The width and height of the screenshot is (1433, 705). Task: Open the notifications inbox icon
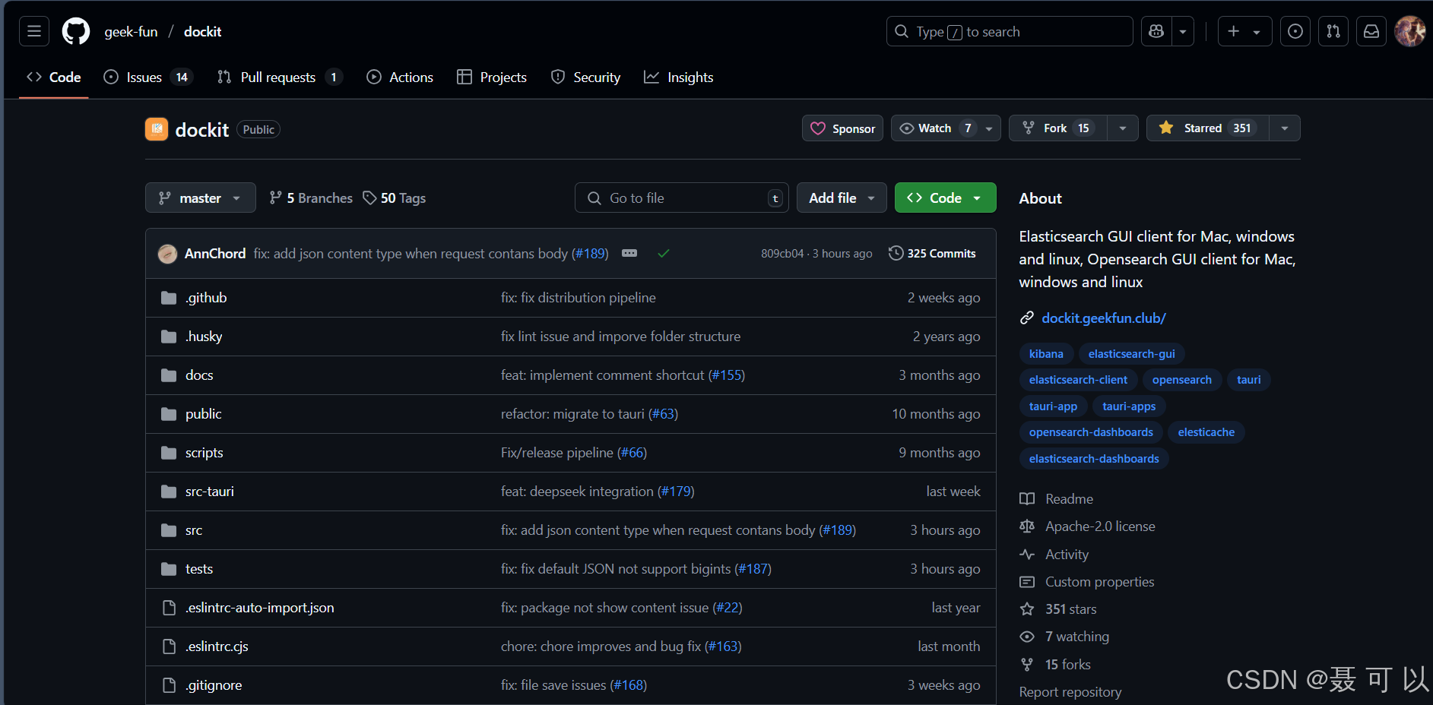(1371, 31)
